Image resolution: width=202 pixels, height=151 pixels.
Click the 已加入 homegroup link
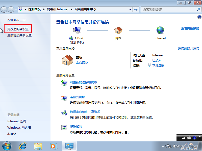(157, 60)
